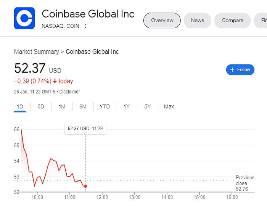
Task: Open the Disclaimer link
Action: click(70, 92)
